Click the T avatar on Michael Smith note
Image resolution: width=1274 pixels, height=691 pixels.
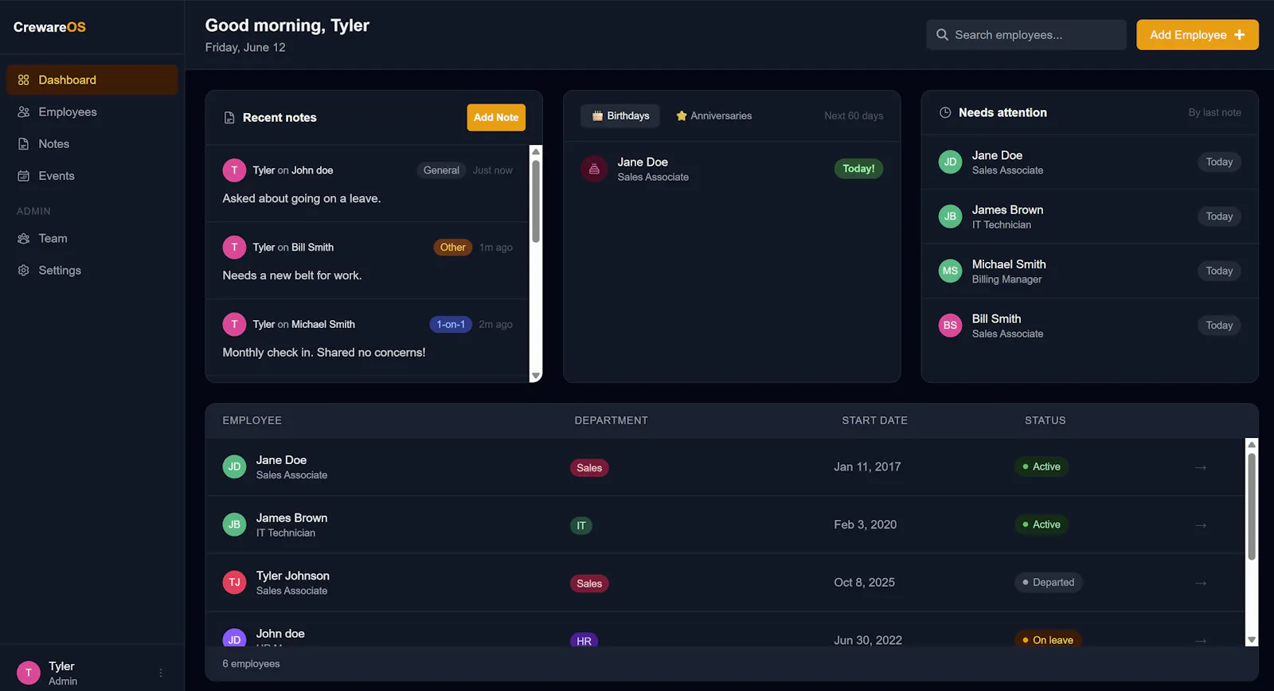(x=234, y=324)
